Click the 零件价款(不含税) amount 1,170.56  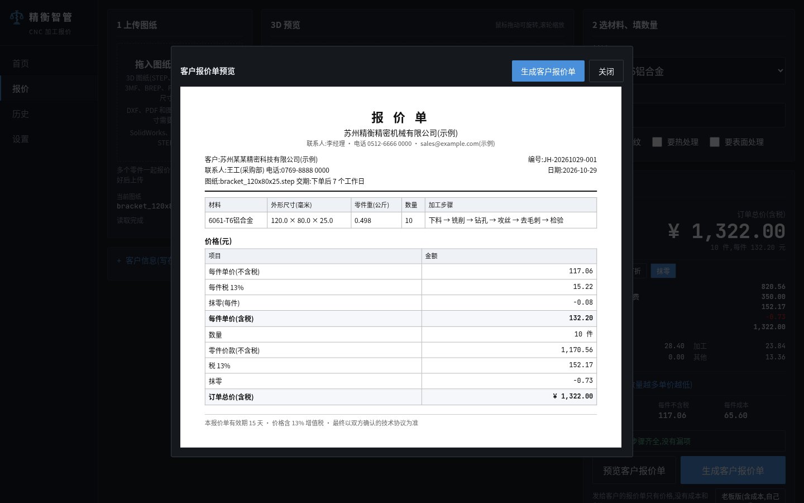[x=577, y=350]
